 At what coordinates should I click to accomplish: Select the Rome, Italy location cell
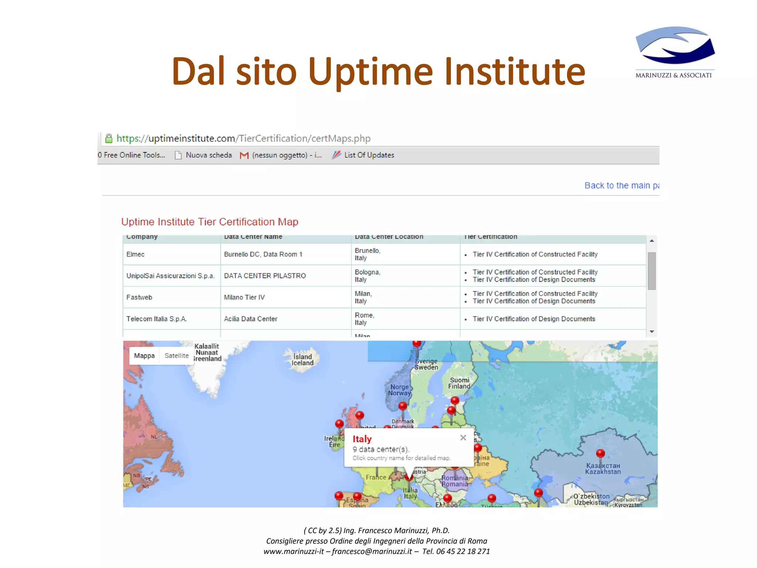[406, 319]
